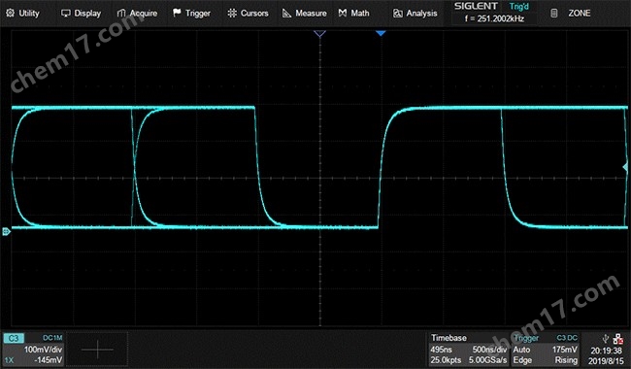The height and width of the screenshot is (369, 631).
Task: Open the Measure menu
Action: click(304, 14)
